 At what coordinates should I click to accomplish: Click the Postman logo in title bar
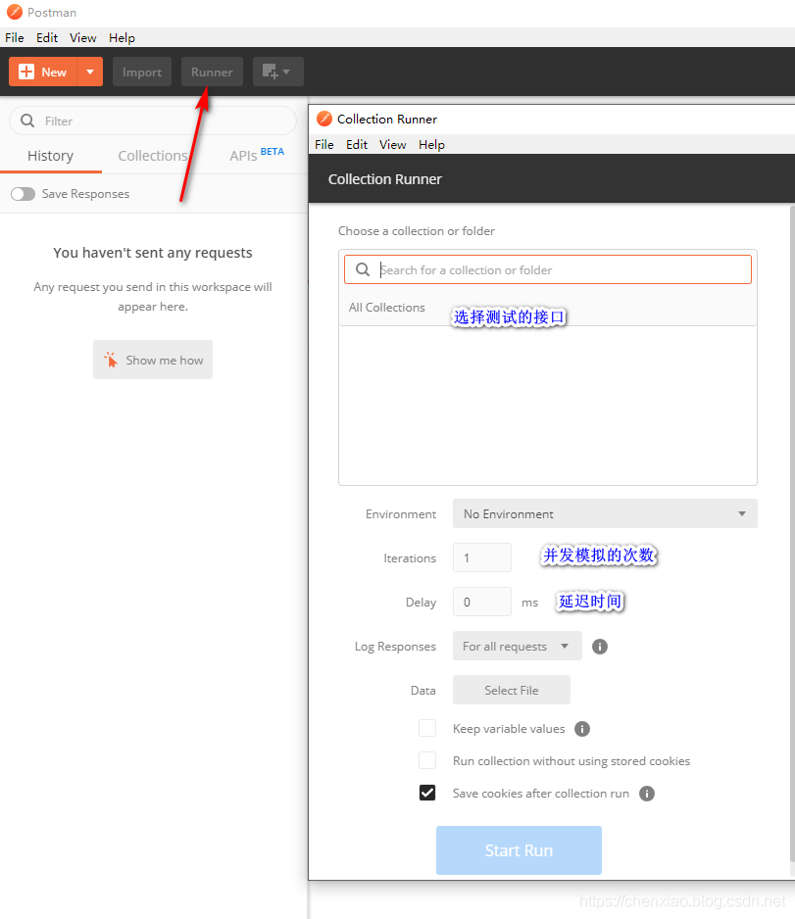tap(14, 13)
